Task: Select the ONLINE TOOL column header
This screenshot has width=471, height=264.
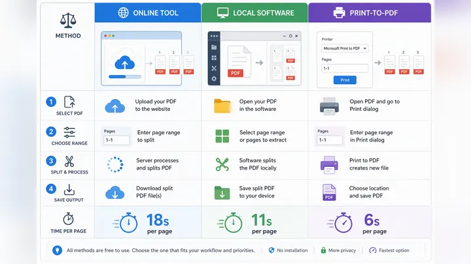Action: point(148,12)
